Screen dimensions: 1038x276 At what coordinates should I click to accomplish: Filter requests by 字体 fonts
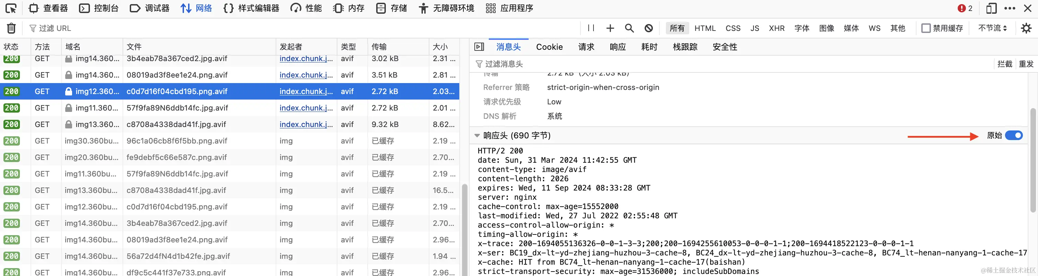point(802,28)
